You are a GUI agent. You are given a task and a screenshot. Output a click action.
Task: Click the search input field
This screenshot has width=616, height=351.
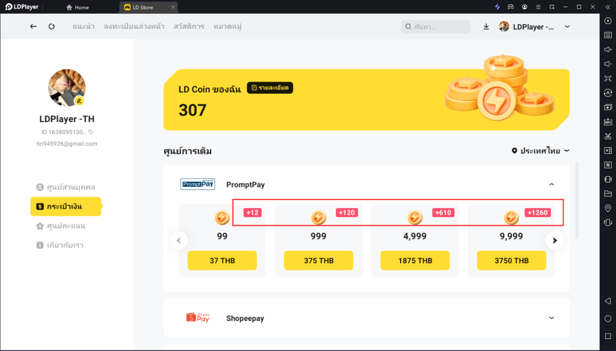pyautogui.click(x=436, y=26)
